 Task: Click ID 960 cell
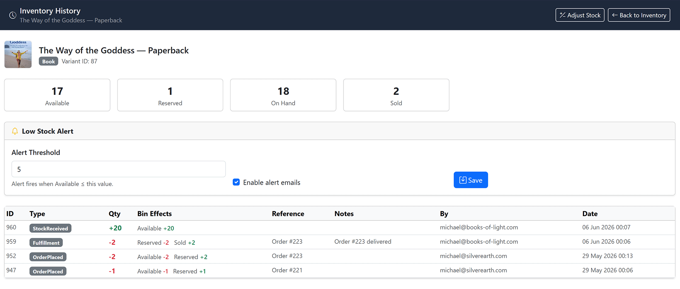(x=11, y=227)
